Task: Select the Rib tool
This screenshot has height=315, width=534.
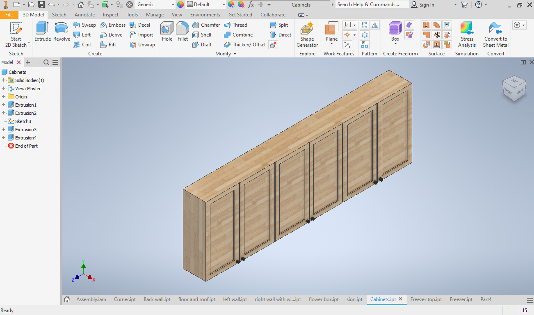Action: 108,45
